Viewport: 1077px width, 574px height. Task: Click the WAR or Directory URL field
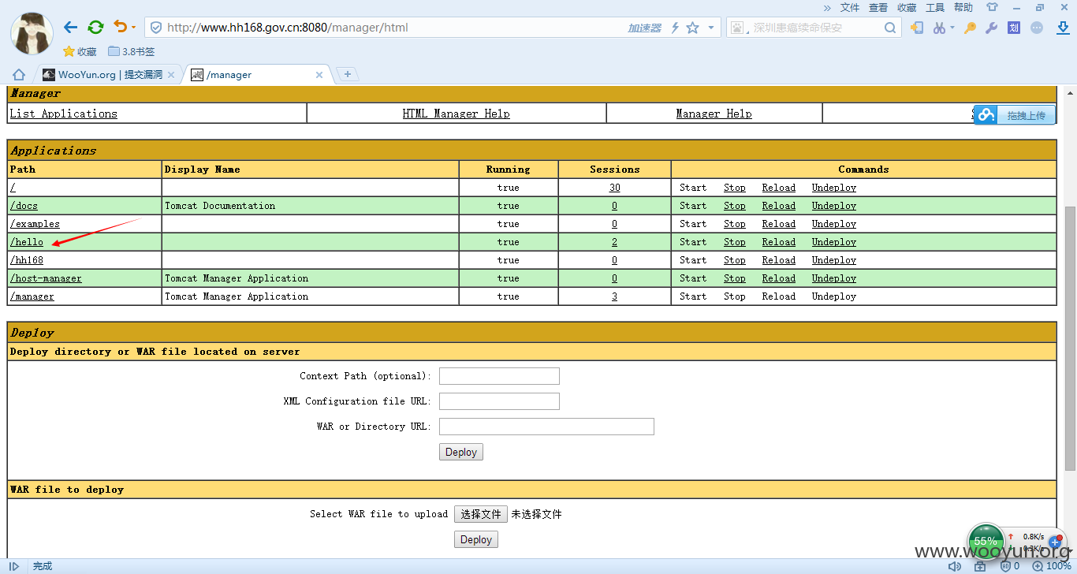(x=546, y=427)
